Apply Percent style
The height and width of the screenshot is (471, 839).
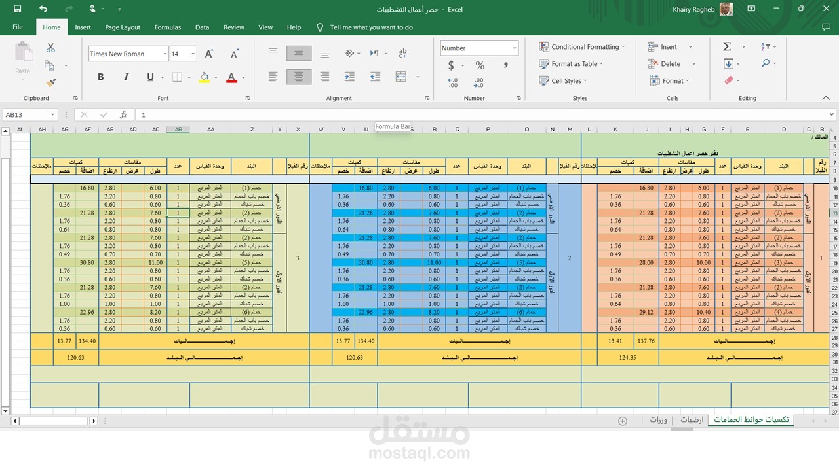(480, 65)
